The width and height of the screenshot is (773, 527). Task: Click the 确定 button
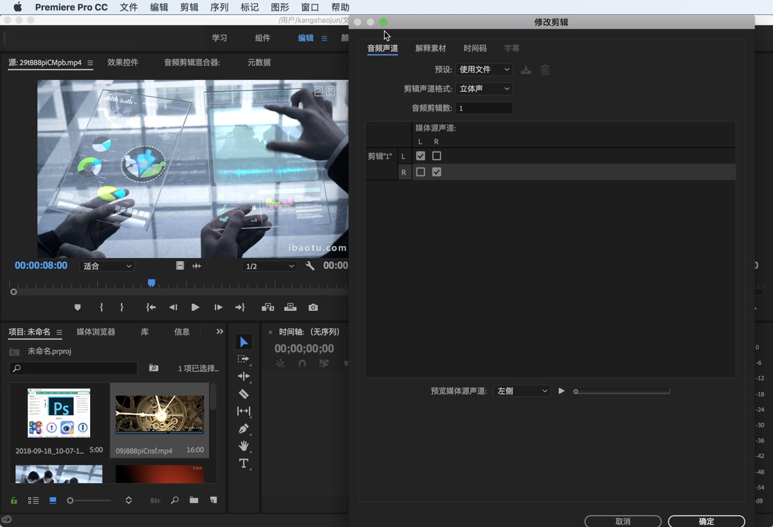click(x=705, y=521)
